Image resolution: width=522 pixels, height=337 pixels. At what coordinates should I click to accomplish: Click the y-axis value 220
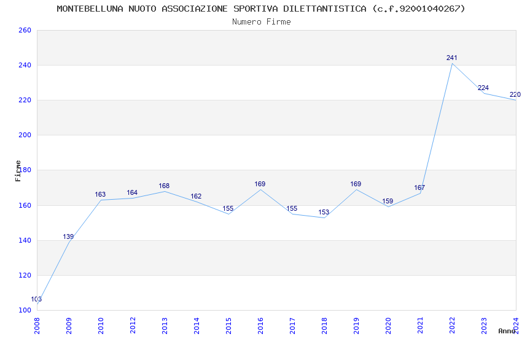point(25,100)
